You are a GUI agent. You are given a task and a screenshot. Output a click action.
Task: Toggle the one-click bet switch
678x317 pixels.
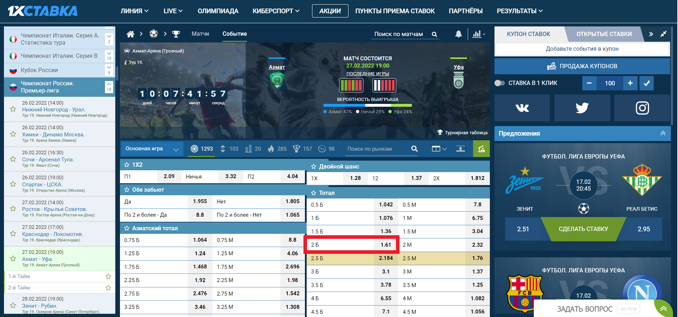pos(499,83)
